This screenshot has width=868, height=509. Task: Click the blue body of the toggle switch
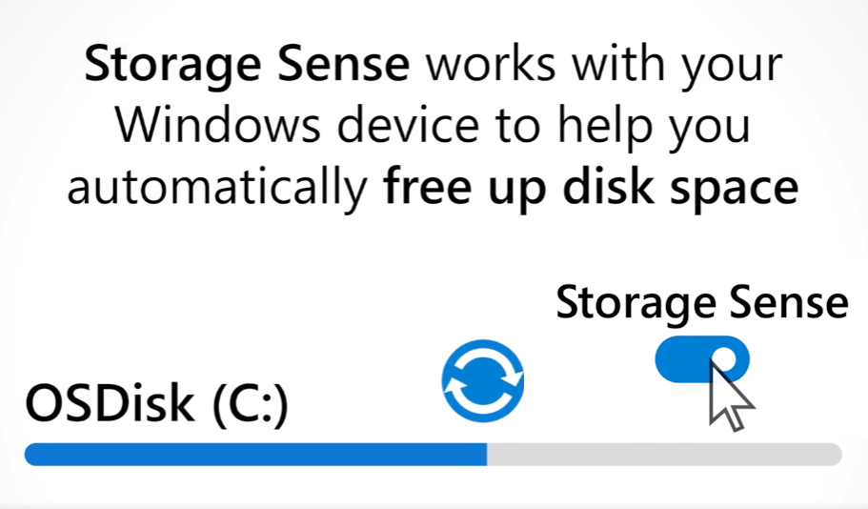(682, 359)
